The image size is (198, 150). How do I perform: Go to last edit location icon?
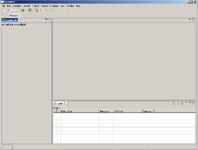[53, 10]
